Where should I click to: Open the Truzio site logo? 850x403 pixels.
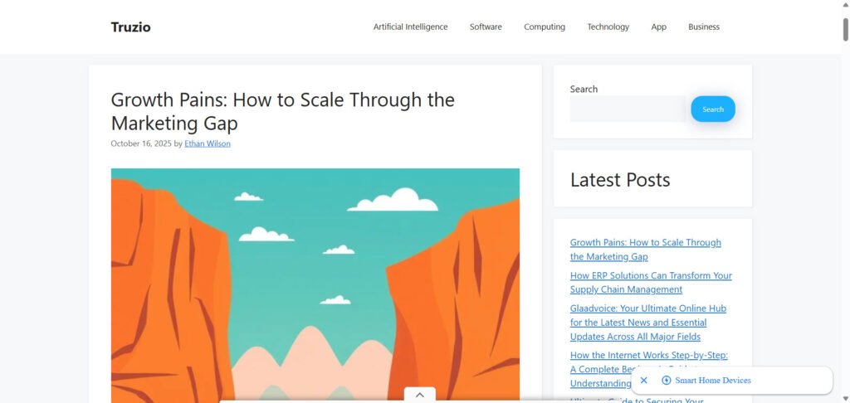pos(130,27)
